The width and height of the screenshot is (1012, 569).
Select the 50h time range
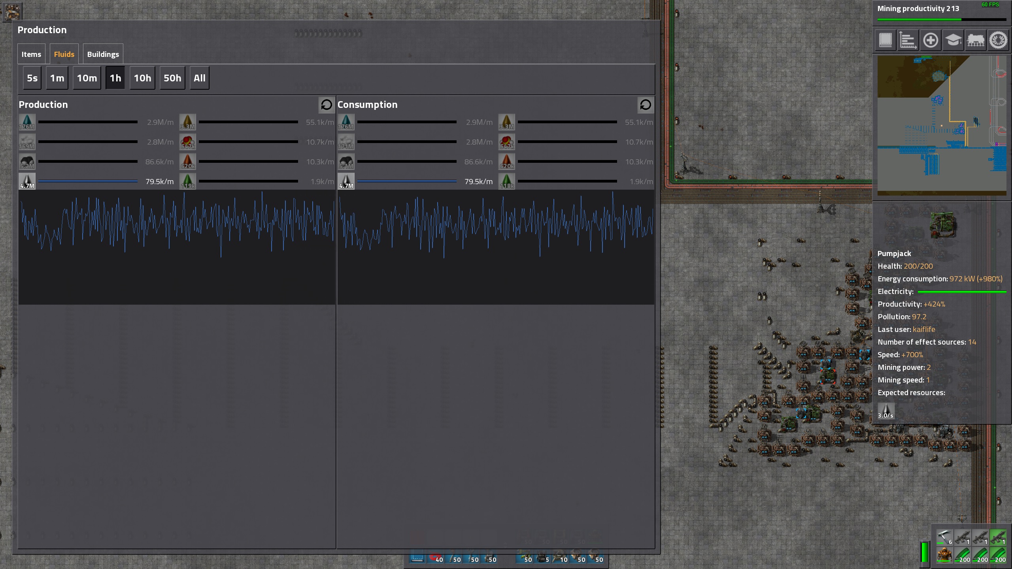pos(173,78)
